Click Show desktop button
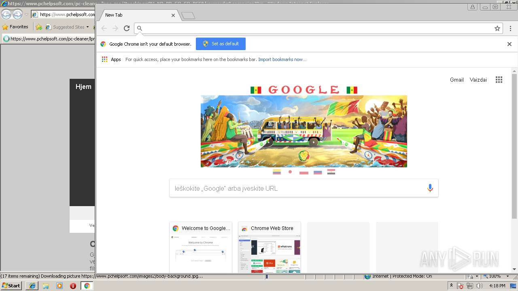This screenshot has width=518, height=291. [514, 286]
